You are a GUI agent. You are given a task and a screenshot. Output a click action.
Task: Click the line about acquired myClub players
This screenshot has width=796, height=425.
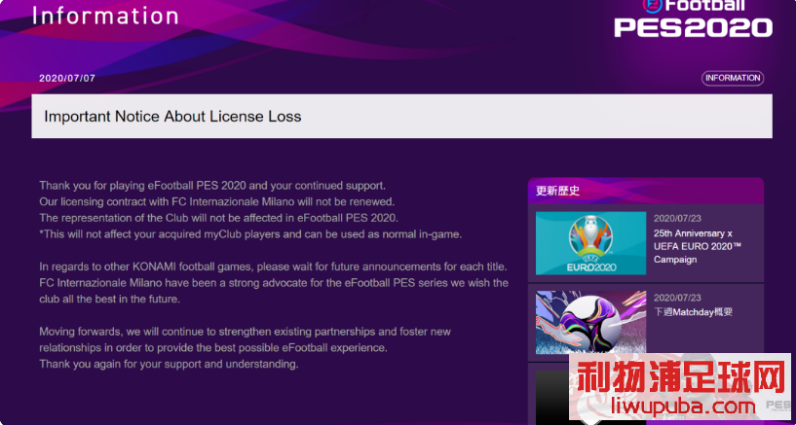pyautogui.click(x=250, y=234)
